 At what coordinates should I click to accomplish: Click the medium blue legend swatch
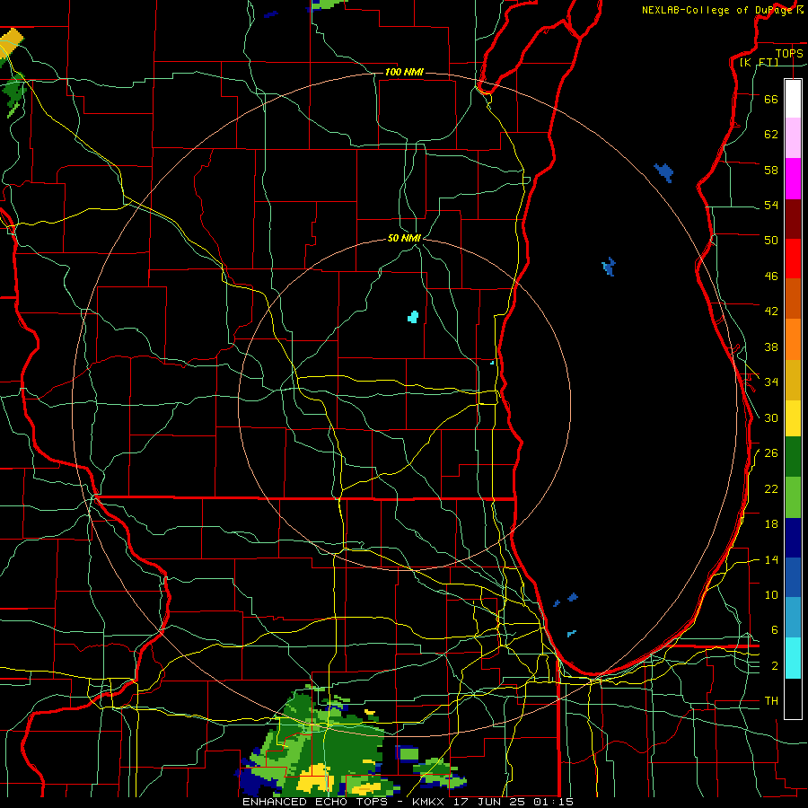tap(793, 577)
